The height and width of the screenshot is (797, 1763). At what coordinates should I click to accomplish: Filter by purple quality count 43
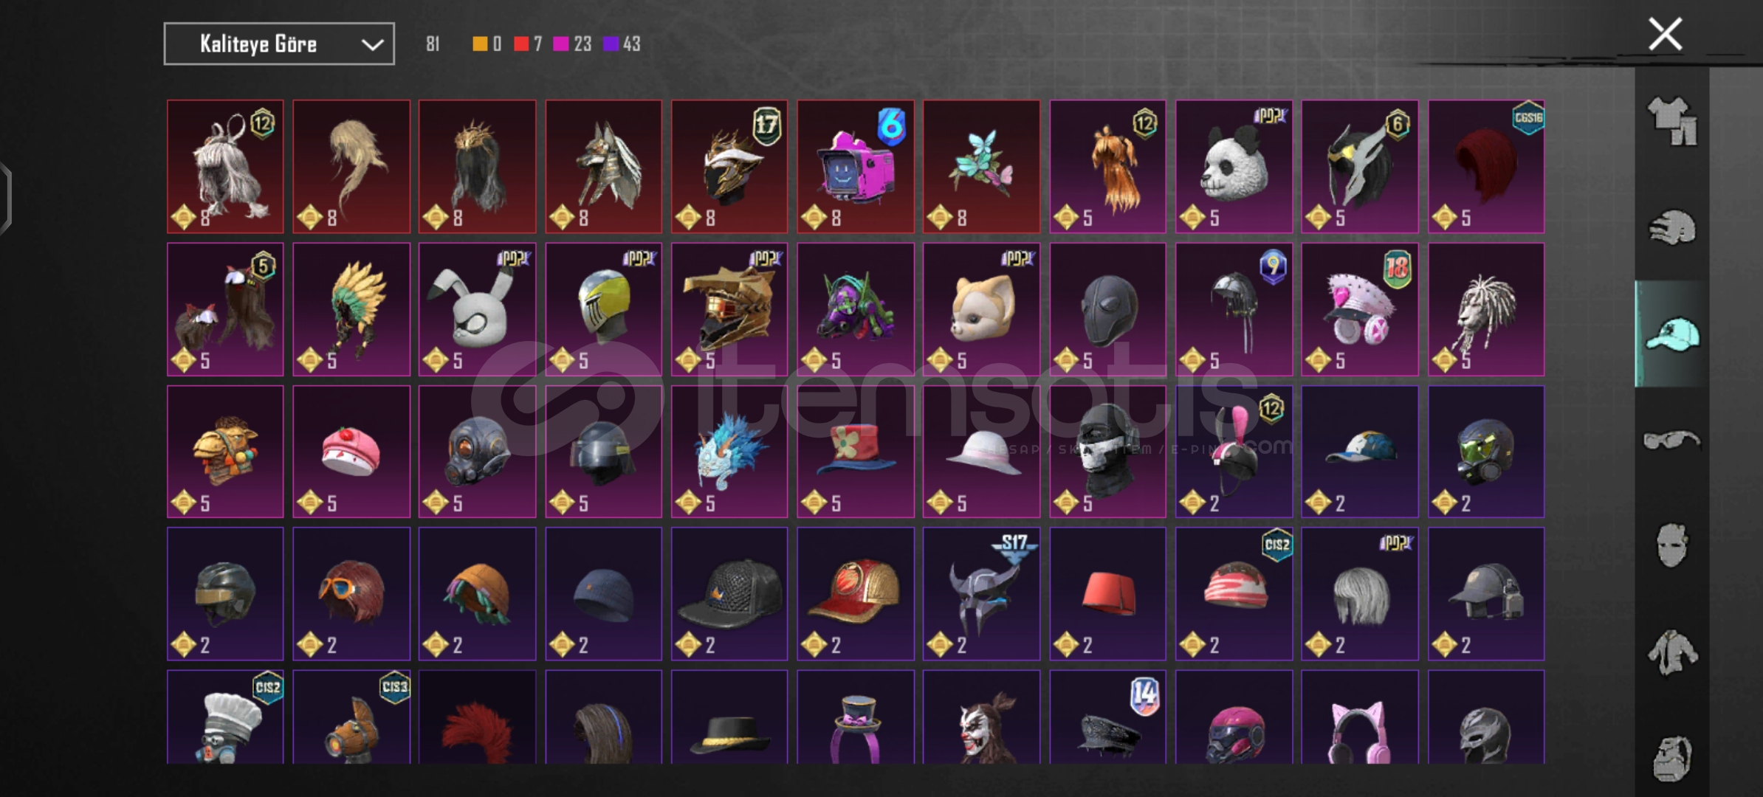coord(622,44)
